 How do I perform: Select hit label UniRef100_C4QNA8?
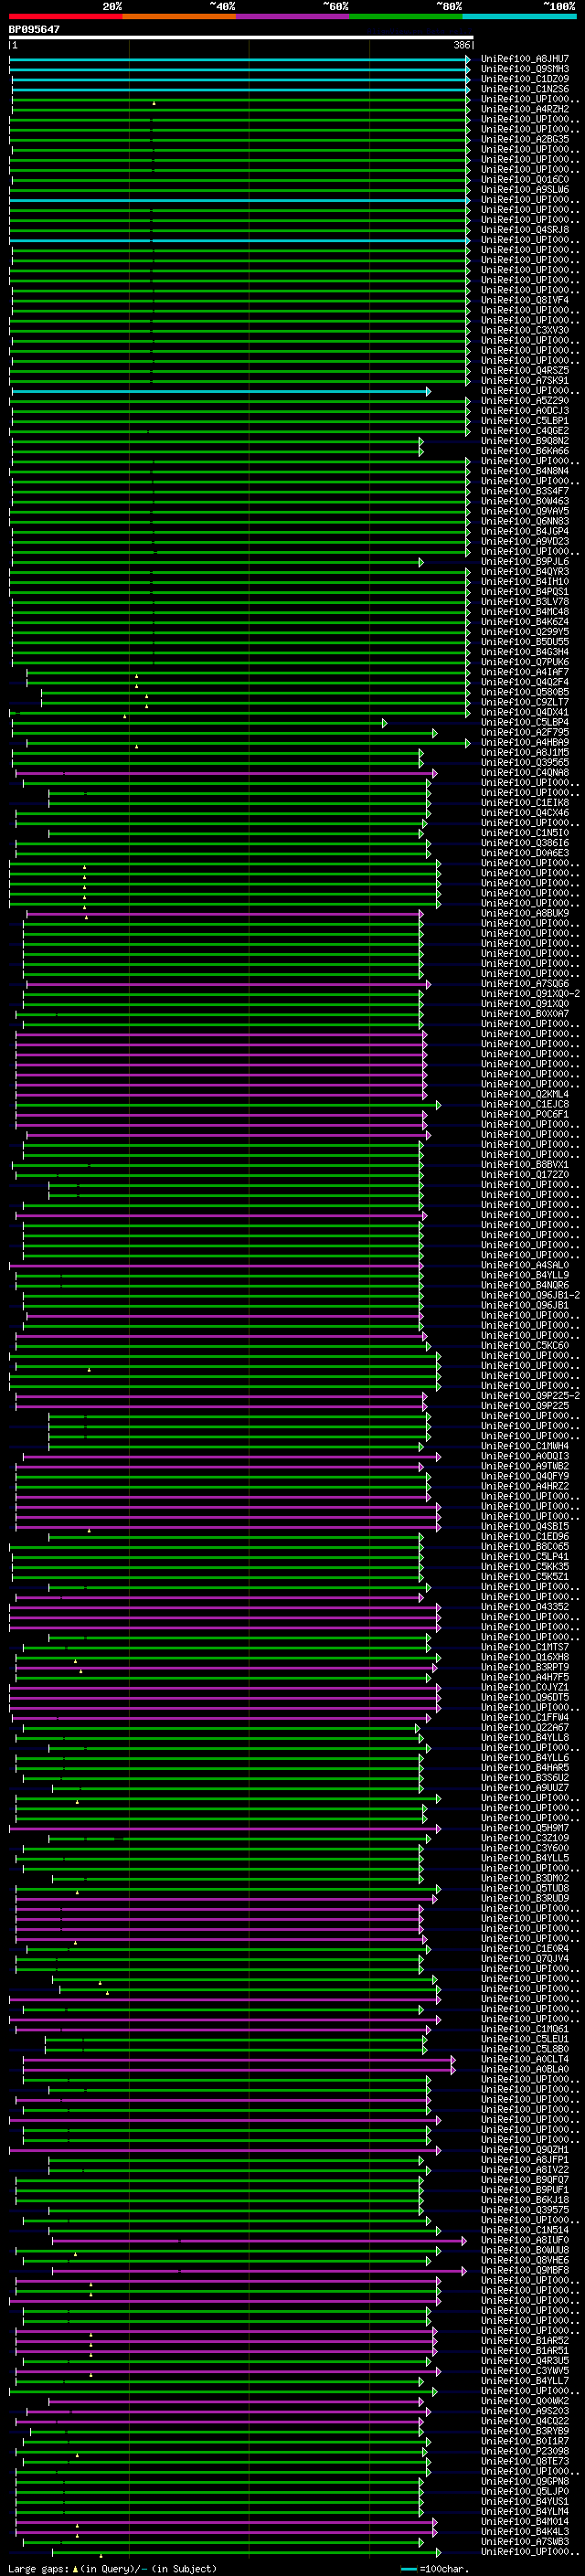(525, 773)
